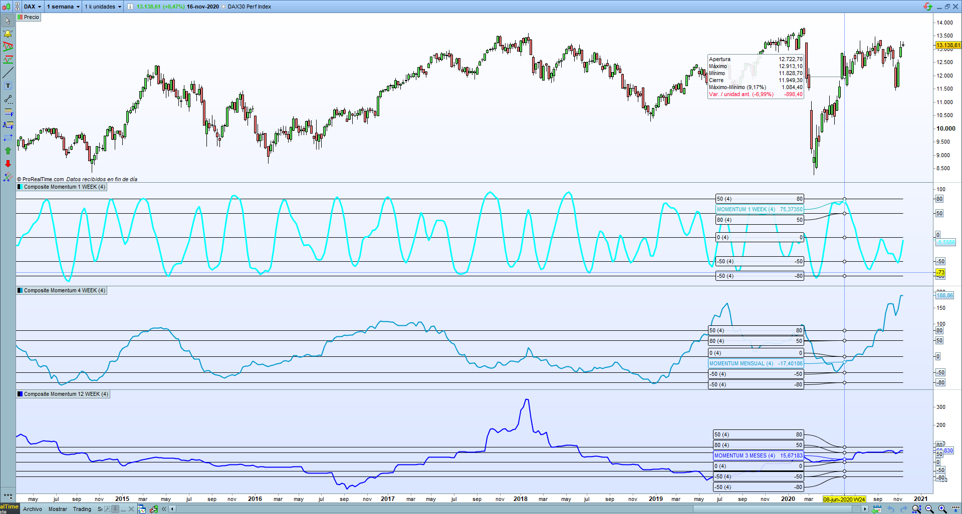This screenshot has width=962, height=514.
Task: Click the scrollbar left arrow button
Action: click(x=172, y=509)
